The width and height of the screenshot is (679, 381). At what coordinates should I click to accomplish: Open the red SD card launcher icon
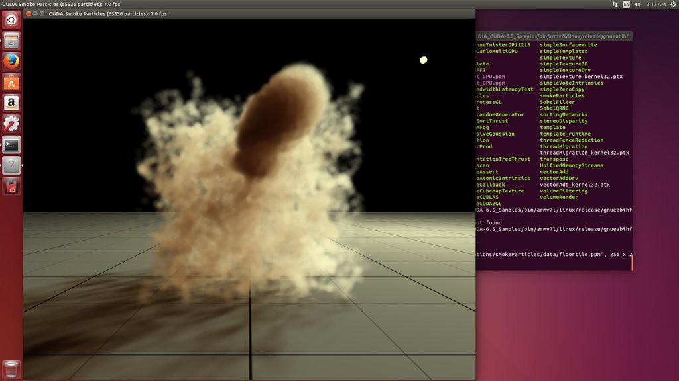pyautogui.click(x=11, y=186)
